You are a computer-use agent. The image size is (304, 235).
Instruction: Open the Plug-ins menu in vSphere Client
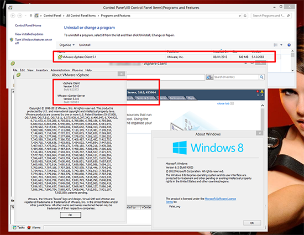click(x=77, y=70)
